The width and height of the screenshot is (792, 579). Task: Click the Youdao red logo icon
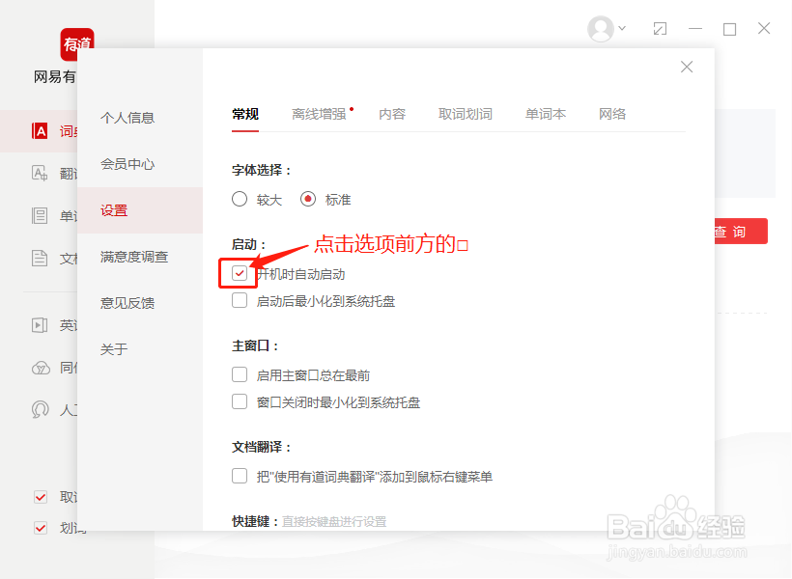76,44
